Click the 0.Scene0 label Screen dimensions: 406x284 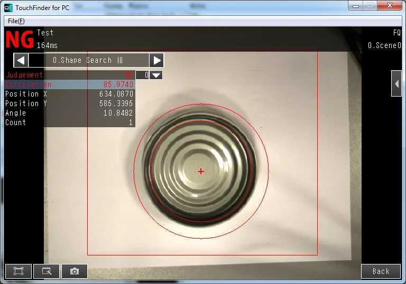click(x=384, y=45)
